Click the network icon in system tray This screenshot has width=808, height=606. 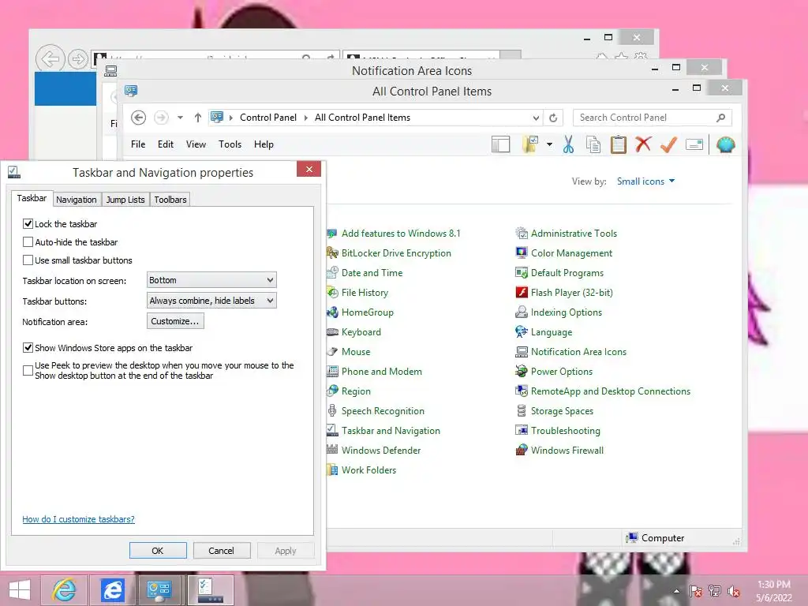(x=715, y=591)
